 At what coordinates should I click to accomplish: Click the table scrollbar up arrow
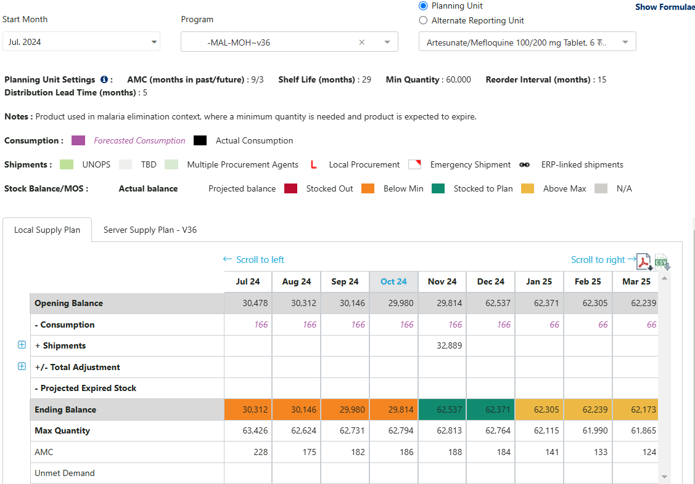click(664, 278)
